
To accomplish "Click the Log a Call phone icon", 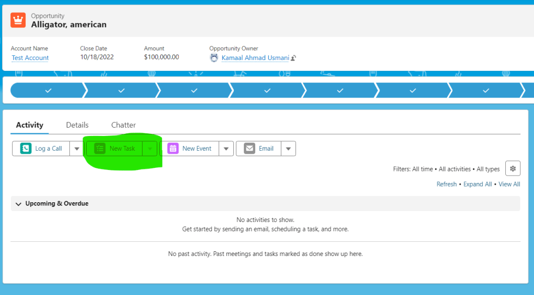I will tap(26, 149).
